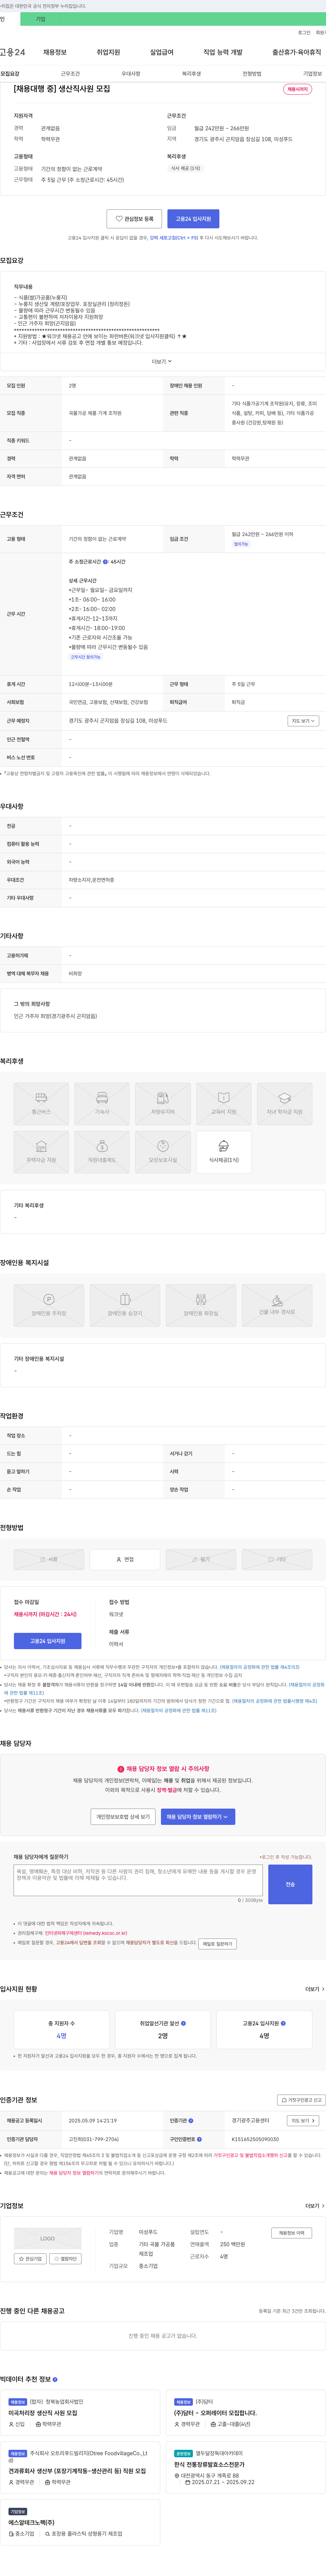
Task: Open the 채용정보 menu
Action: 55,52
